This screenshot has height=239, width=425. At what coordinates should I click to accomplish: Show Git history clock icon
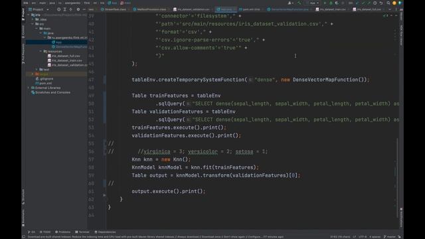tap(375, 3)
